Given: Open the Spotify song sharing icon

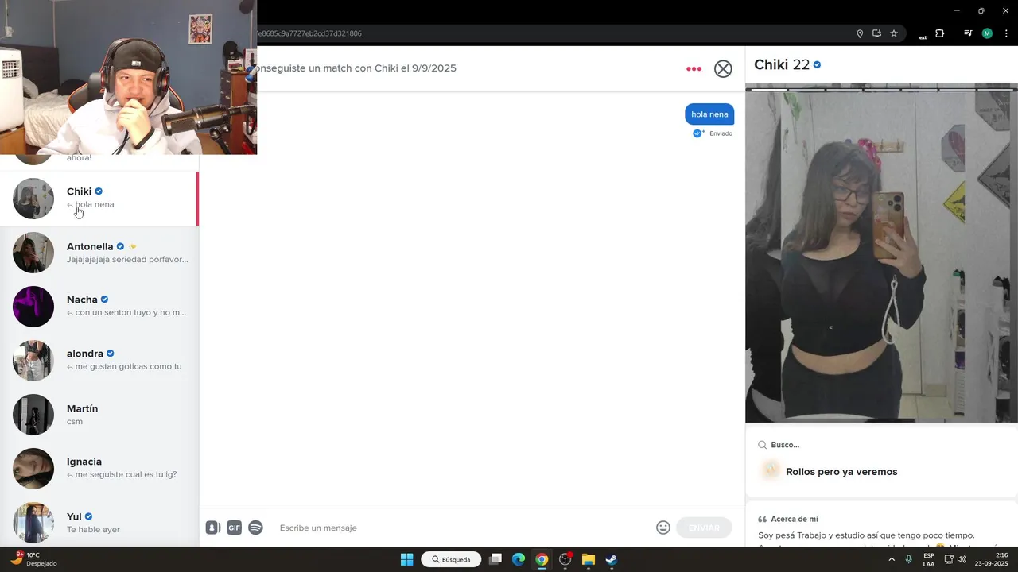Looking at the screenshot, I should coord(255,528).
